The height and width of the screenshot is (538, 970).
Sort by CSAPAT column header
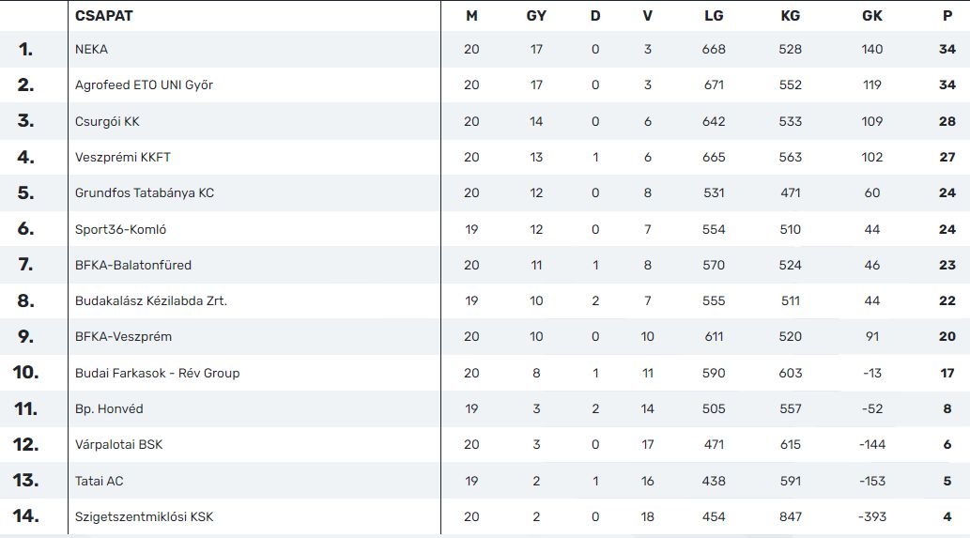[x=104, y=16]
